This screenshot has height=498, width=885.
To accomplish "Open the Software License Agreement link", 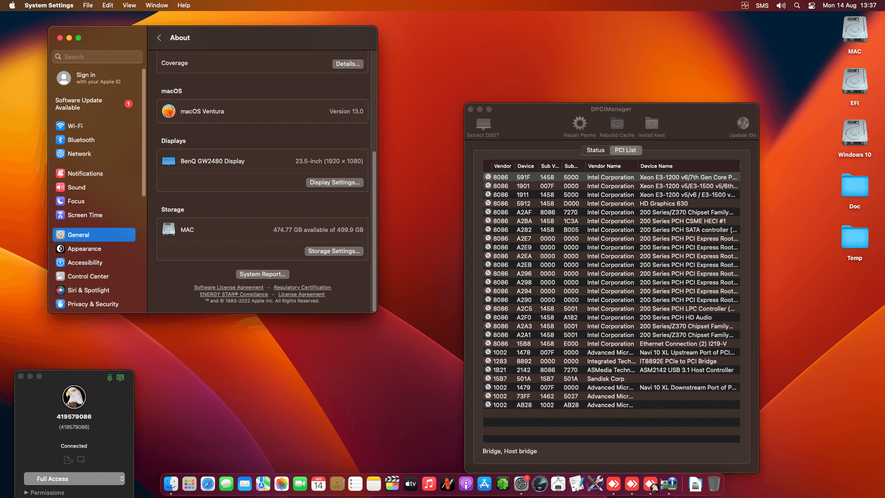I will pos(229,287).
